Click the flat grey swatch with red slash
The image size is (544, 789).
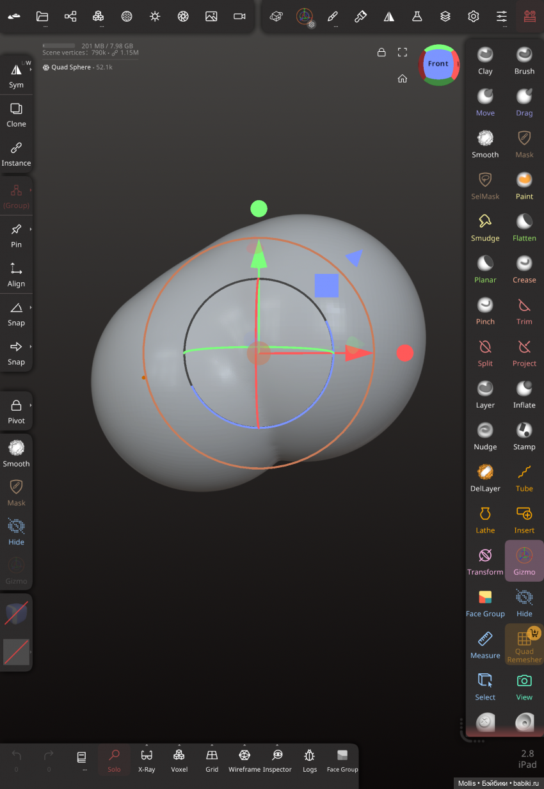pyautogui.click(x=16, y=652)
